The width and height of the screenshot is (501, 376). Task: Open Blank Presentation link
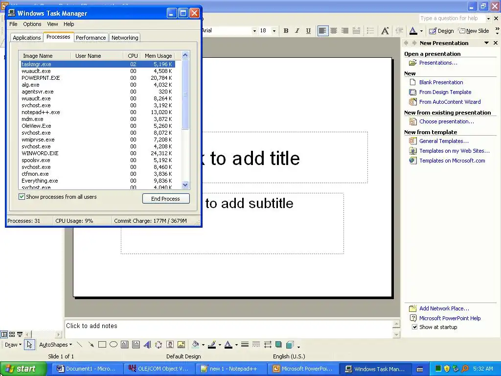tap(441, 82)
